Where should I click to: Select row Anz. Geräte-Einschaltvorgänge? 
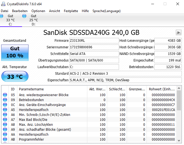pos(89,105)
